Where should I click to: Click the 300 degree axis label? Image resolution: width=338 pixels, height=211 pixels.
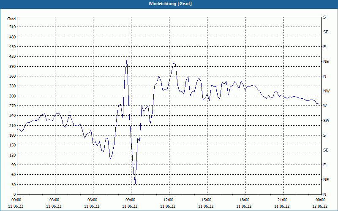[x=13, y=96]
